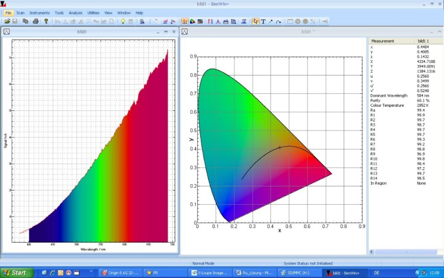
Task: Click the marker cross on the Planckian curve
Action: [280, 148]
